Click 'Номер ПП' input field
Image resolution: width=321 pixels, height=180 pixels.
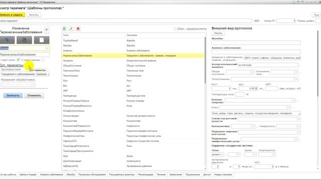286,21
